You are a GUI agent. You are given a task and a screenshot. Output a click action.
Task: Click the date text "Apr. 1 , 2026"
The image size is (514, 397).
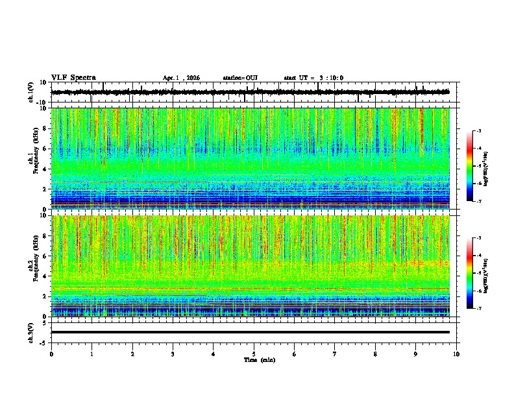[181, 78]
